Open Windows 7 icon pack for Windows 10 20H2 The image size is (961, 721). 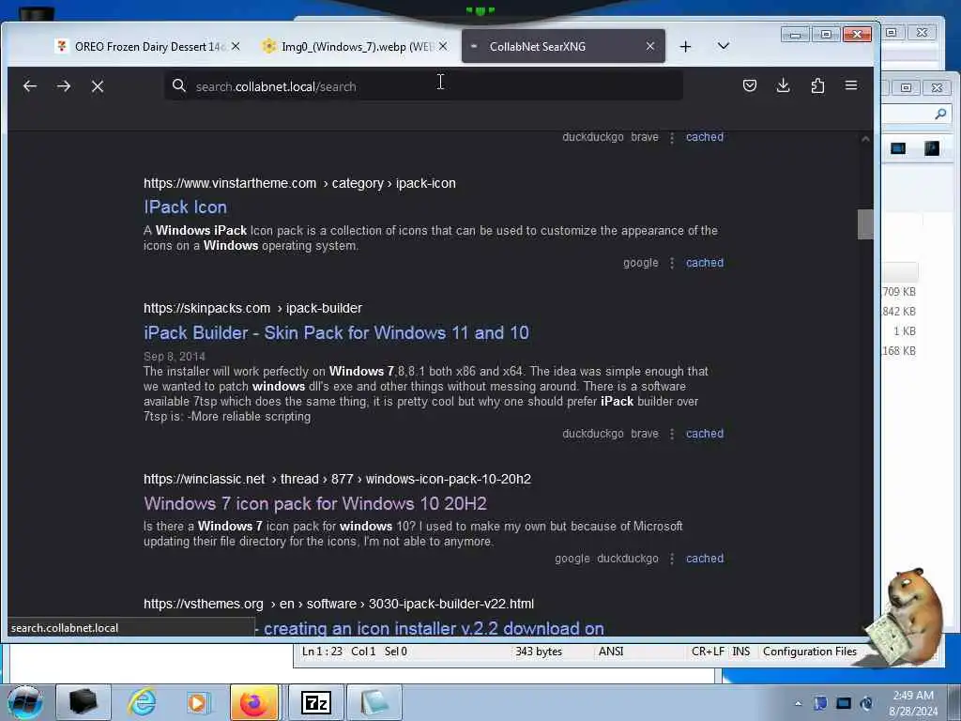pos(315,504)
